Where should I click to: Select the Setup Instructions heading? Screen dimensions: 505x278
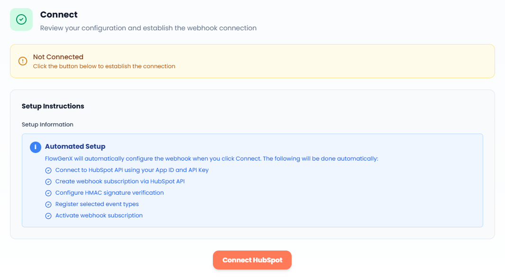click(53, 106)
